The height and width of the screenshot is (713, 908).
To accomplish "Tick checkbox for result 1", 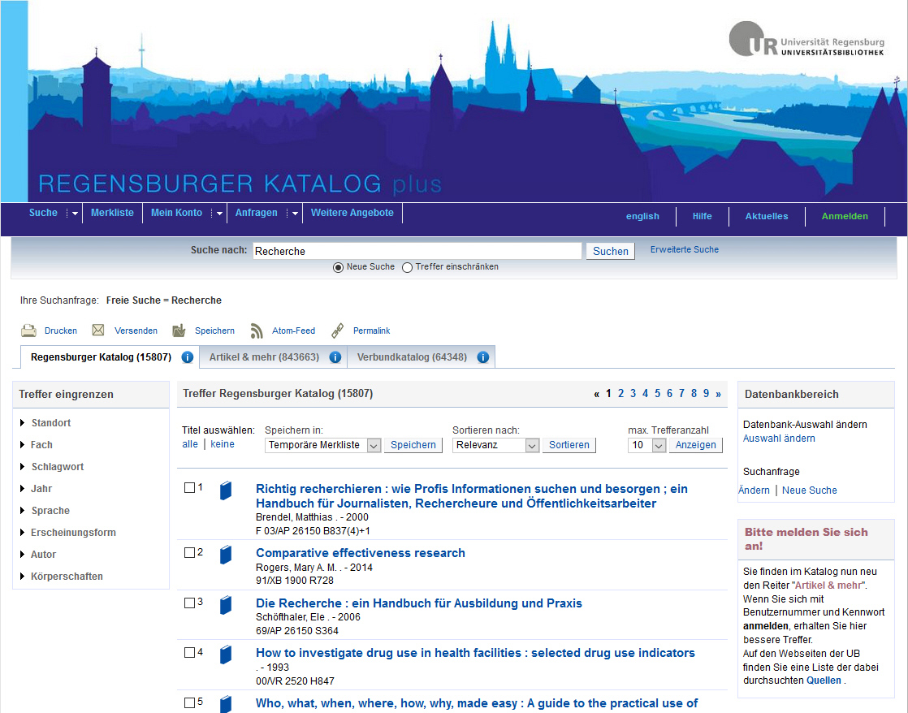I will [x=189, y=488].
